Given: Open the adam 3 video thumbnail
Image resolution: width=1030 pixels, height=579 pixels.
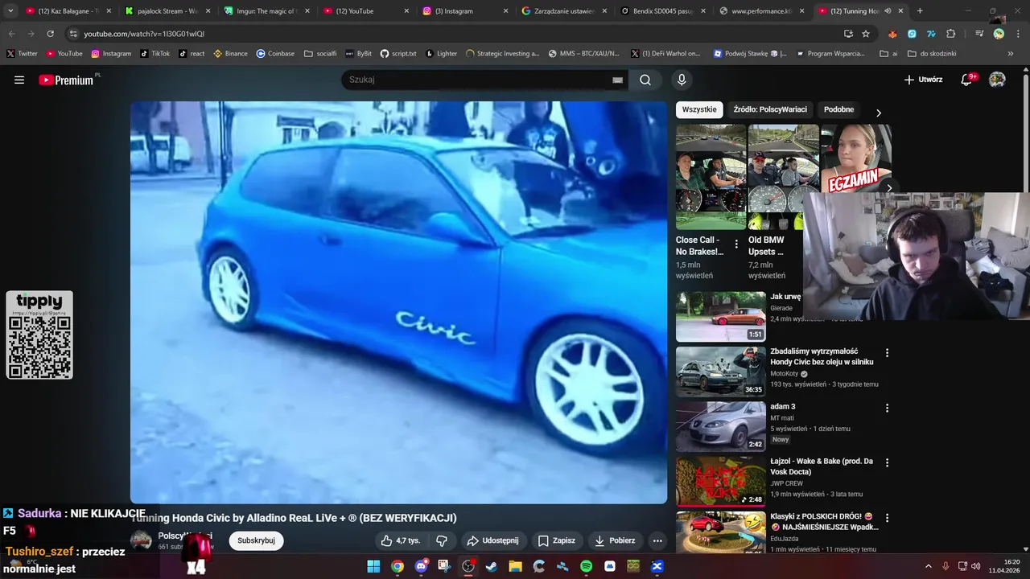Looking at the screenshot, I should click(721, 426).
